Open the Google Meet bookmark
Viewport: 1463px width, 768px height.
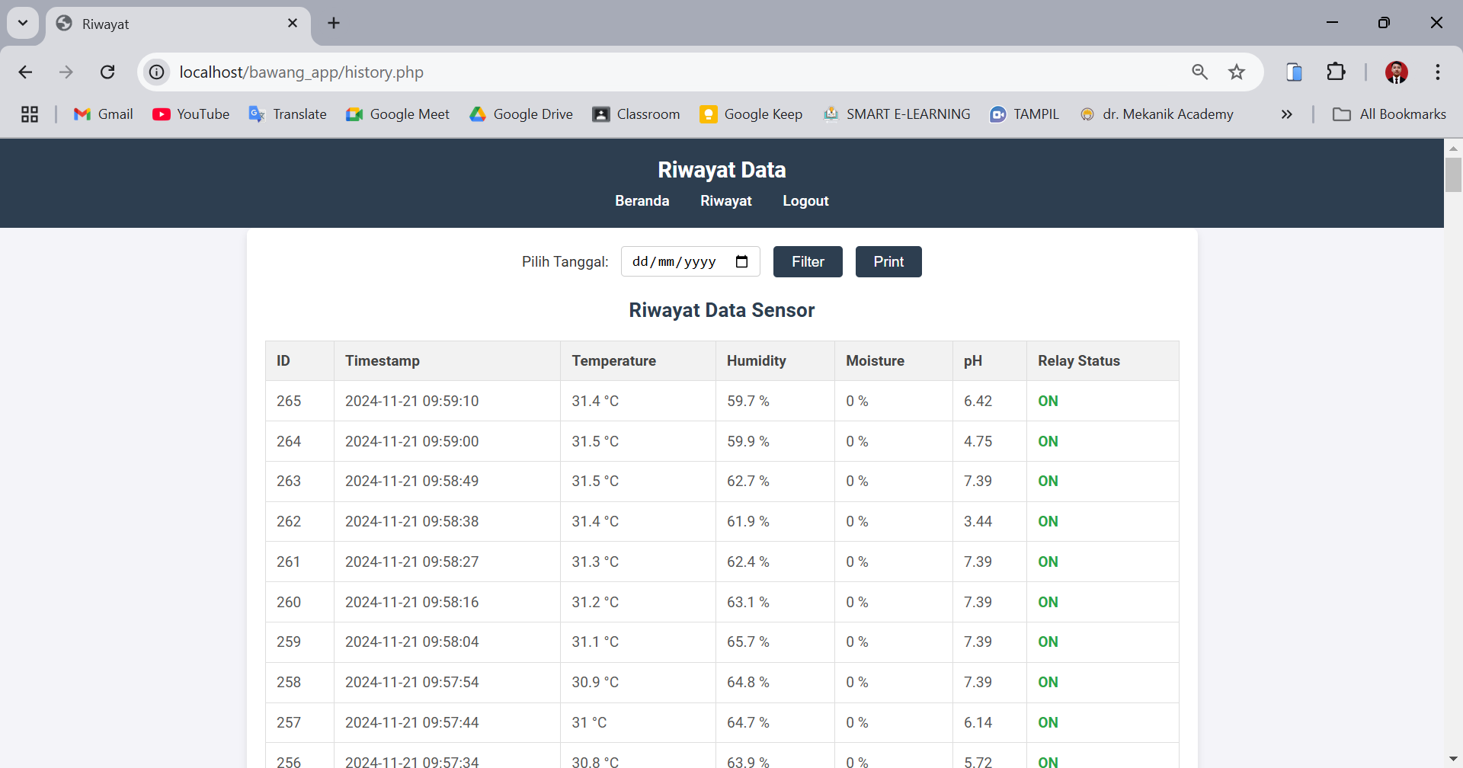click(x=397, y=114)
